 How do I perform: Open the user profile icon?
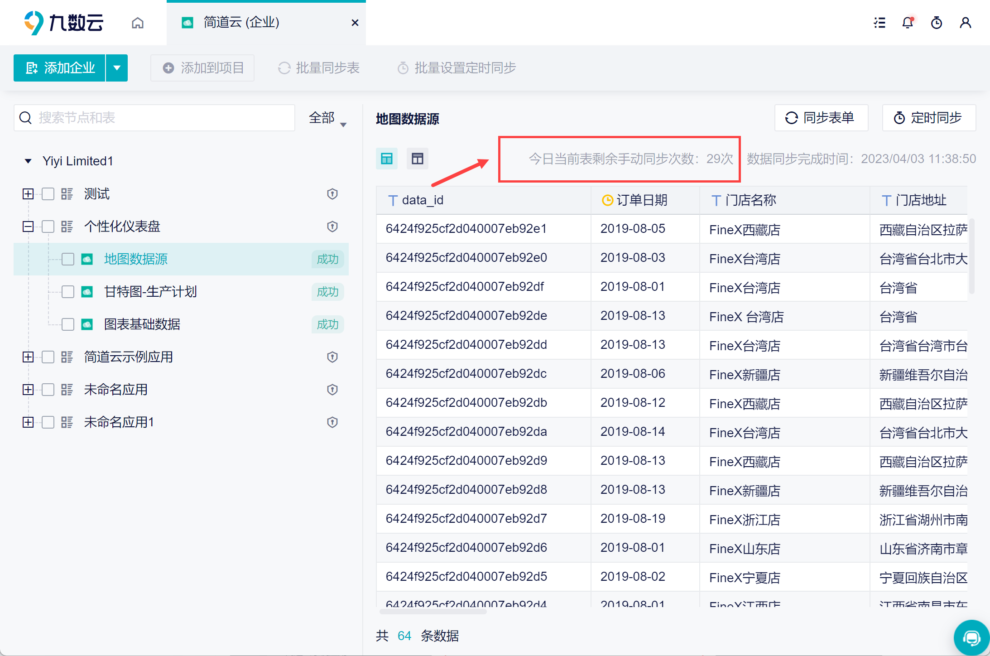pyautogui.click(x=965, y=23)
